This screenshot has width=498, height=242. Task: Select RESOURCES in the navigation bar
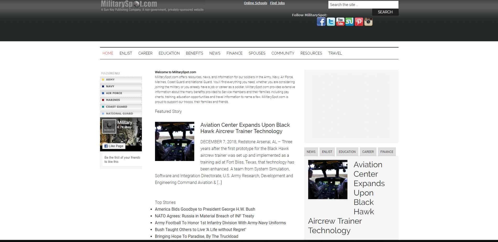[x=311, y=53]
